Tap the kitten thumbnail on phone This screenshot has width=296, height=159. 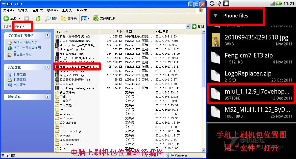click(215, 40)
